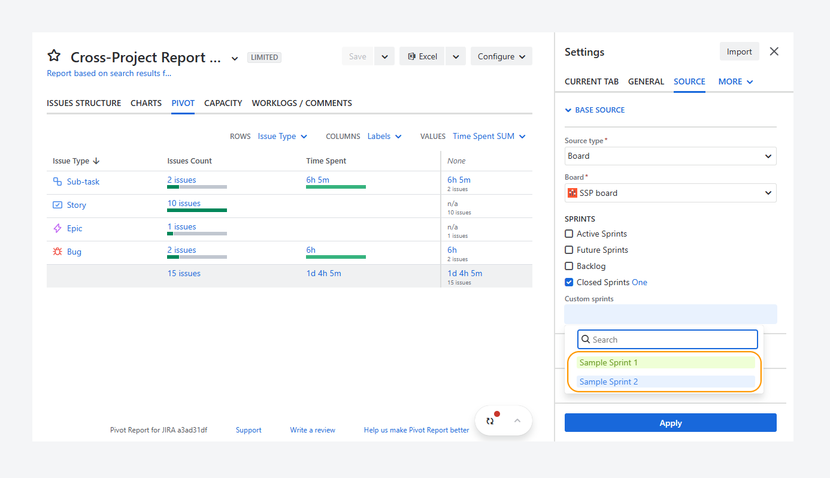Open the More settings menu
830x478 pixels.
pos(735,81)
